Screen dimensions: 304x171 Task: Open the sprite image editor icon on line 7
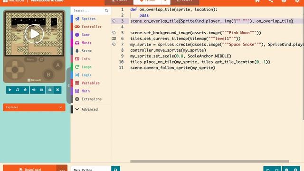pyautogui.click(x=114, y=44)
